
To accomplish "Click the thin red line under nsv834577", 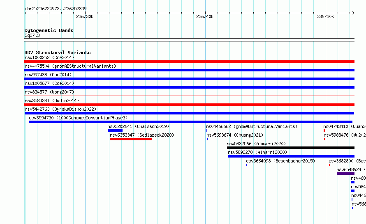I will (x=189, y=96).
